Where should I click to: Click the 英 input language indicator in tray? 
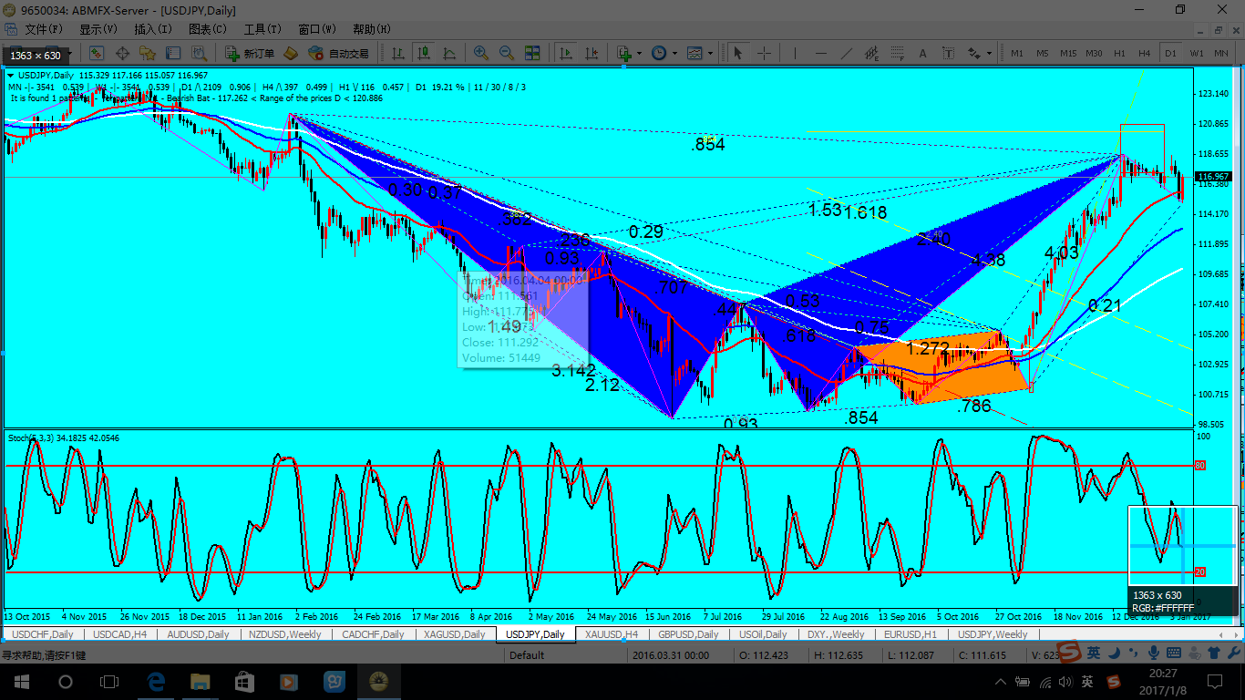(1087, 681)
